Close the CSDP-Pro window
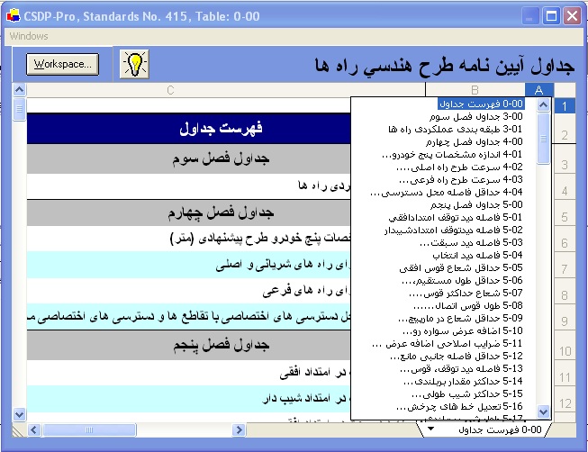 [x=573, y=16]
